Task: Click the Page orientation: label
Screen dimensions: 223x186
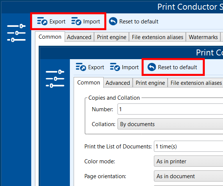Action: click(105, 176)
